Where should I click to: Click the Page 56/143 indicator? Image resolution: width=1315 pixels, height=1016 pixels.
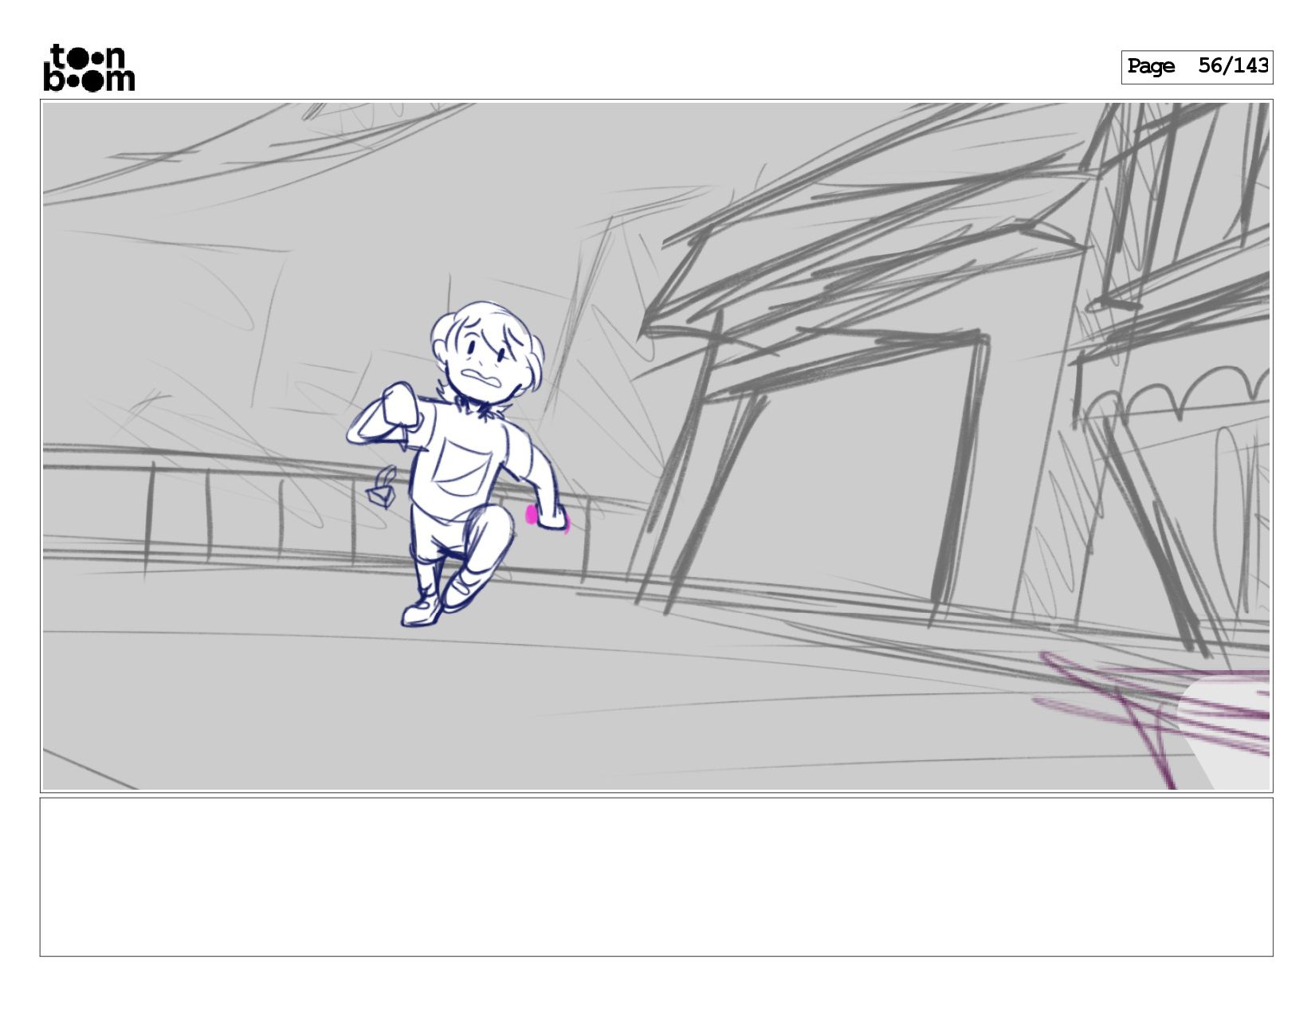pyautogui.click(x=1197, y=67)
